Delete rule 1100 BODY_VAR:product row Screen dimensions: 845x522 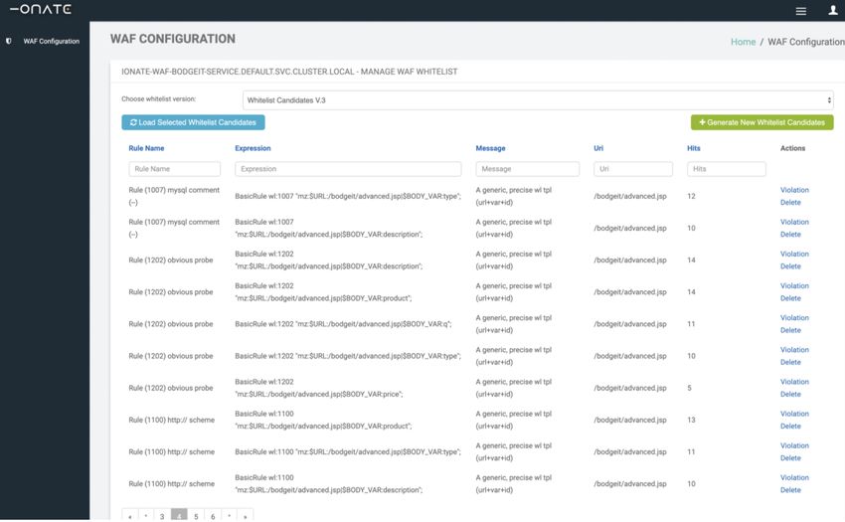[x=790, y=426]
